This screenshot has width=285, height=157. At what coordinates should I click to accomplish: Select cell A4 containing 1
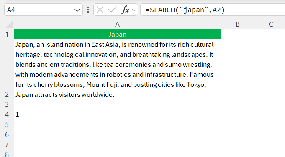pyautogui.click(x=118, y=114)
